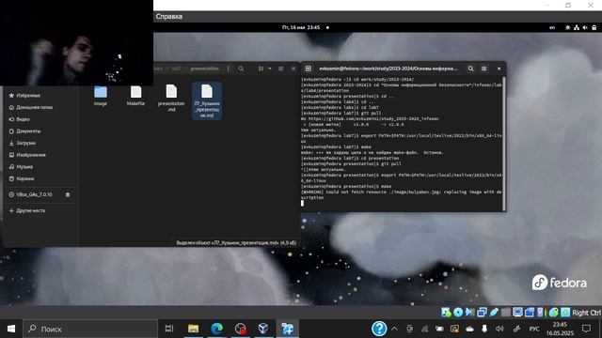
Task: Click VirtualBox audio indicator
Action: (x=470, y=313)
